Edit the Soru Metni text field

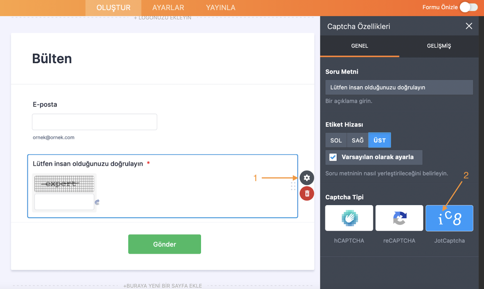point(399,87)
